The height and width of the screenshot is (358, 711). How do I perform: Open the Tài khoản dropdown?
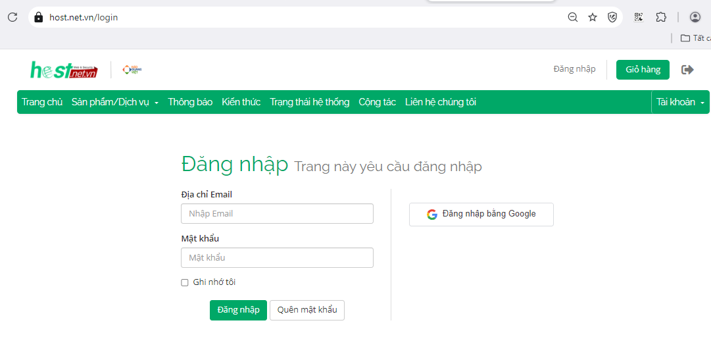(x=680, y=102)
